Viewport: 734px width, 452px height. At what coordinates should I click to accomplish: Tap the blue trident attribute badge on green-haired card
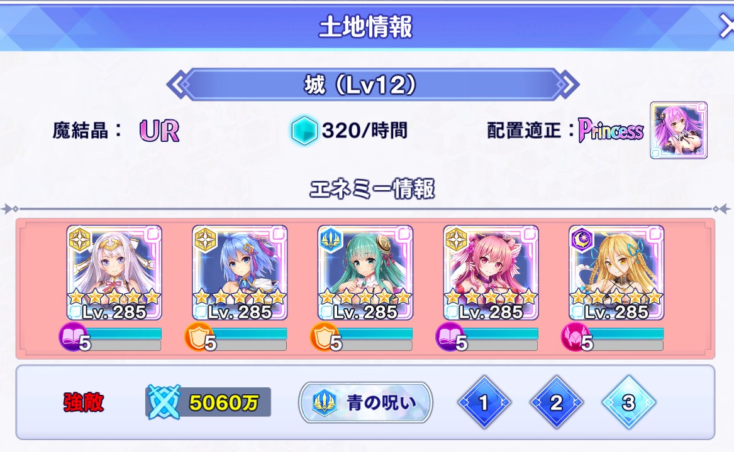(x=331, y=240)
